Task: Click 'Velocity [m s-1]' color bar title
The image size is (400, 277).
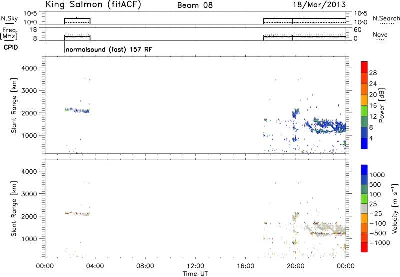Action: click(395, 208)
